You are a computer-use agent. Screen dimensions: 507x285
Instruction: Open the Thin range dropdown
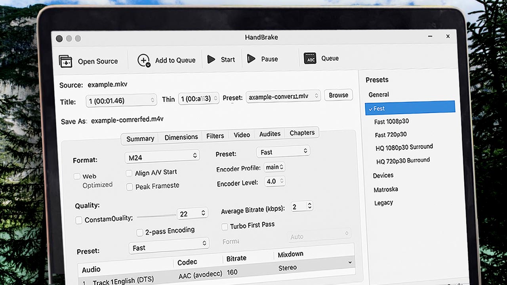click(198, 98)
